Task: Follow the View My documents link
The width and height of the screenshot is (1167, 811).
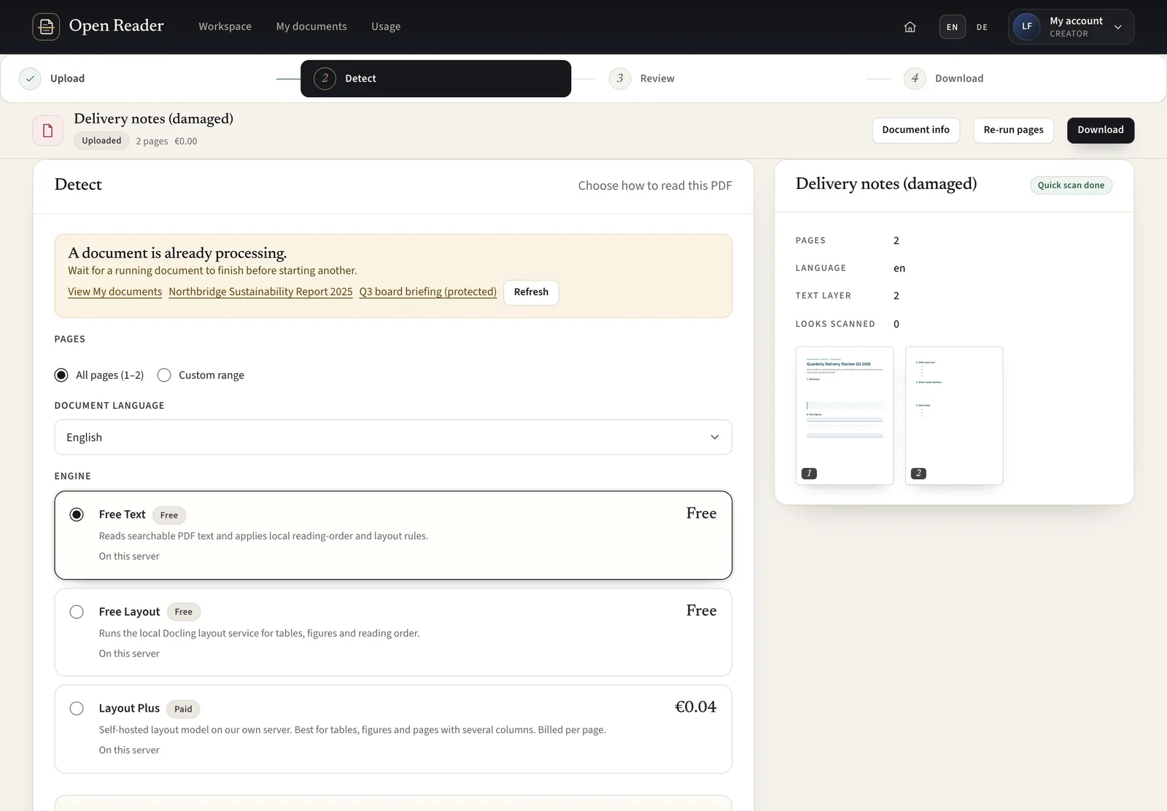Action: tap(115, 291)
